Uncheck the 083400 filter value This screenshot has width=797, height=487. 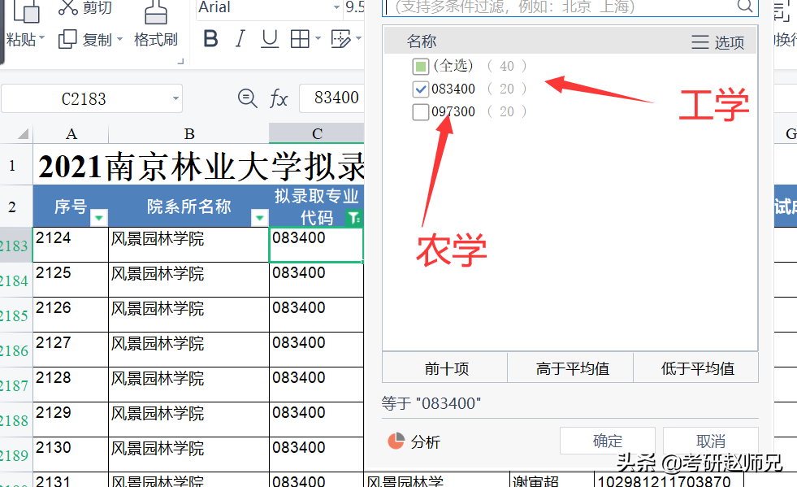click(420, 89)
